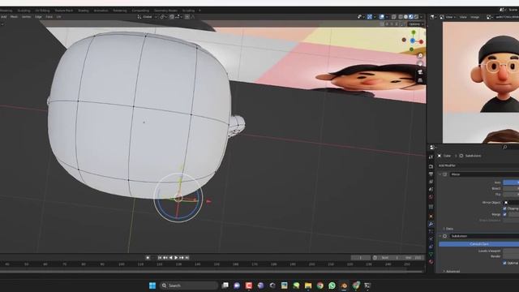Toggle viewport gizmos display
The height and width of the screenshot is (292, 519).
tap(370, 16)
